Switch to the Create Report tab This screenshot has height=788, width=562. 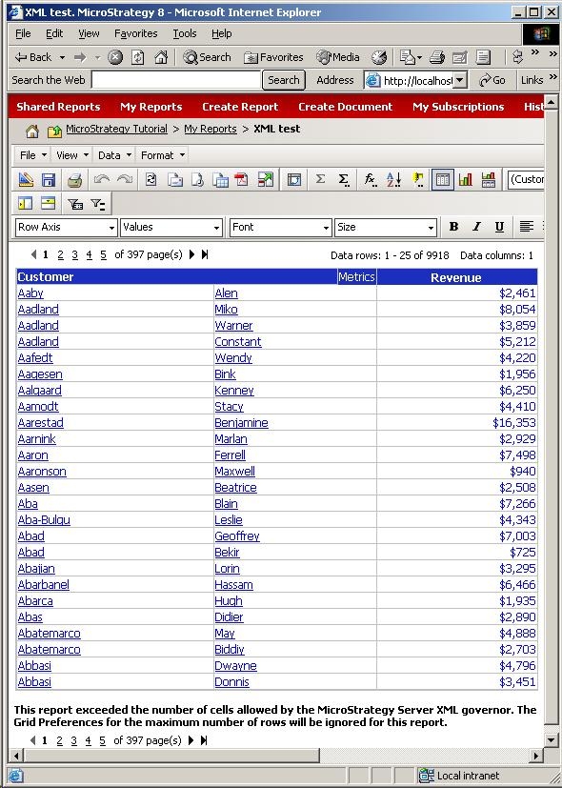click(x=240, y=107)
